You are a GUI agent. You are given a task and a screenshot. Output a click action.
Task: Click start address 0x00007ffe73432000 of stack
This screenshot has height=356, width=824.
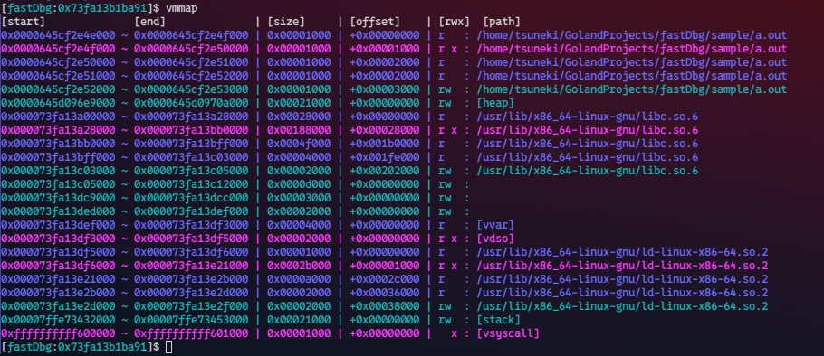[x=57, y=319]
